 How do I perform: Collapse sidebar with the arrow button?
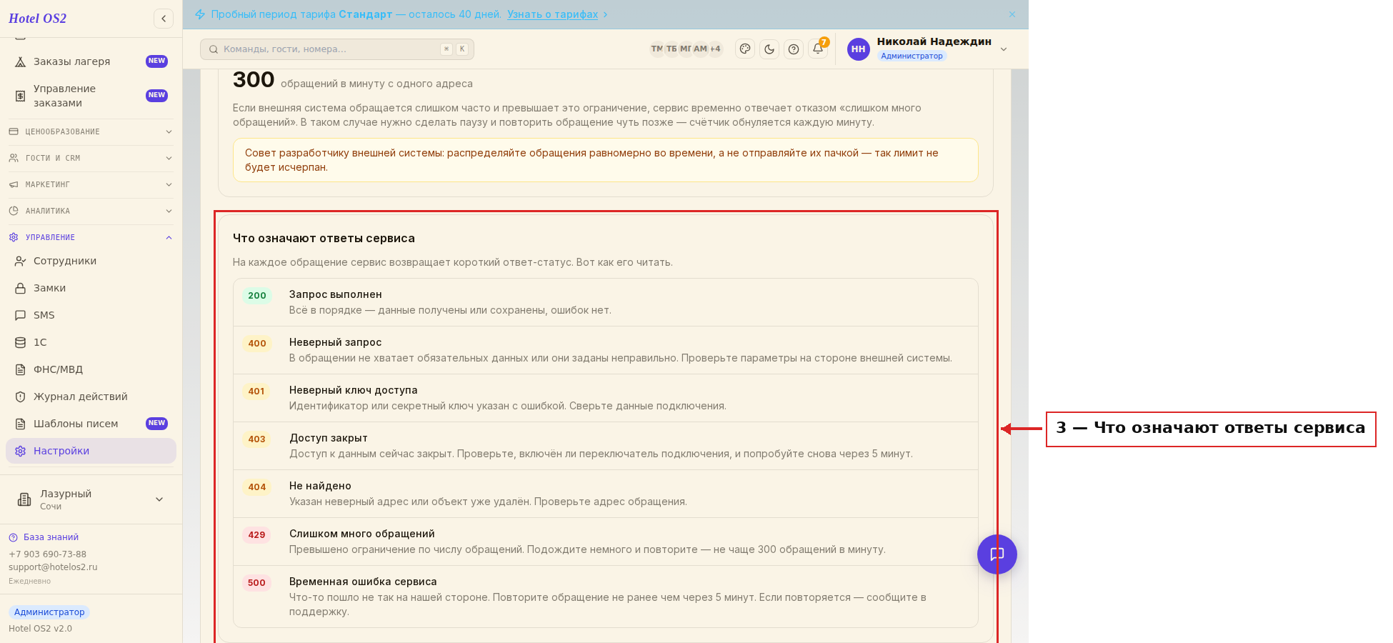pyautogui.click(x=164, y=19)
